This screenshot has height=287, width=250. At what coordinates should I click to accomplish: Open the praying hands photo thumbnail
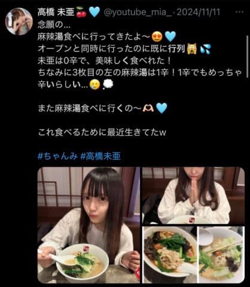pos(193,196)
